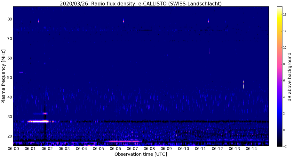Image resolution: width=294 pixels, height=158 pixels.
Task: Click the 06:10 time tick label
Action: [x=184, y=149]
